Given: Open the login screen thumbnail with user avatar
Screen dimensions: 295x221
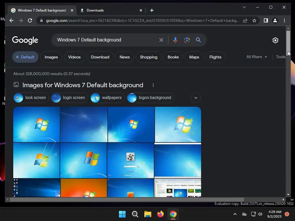Looking at the screenshot, I should tap(131, 160).
